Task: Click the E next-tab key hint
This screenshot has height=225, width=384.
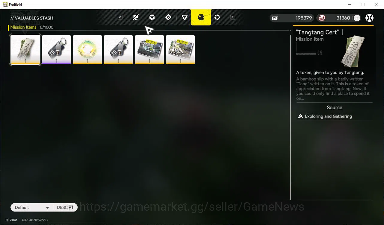Action: (x=233, y=17)
